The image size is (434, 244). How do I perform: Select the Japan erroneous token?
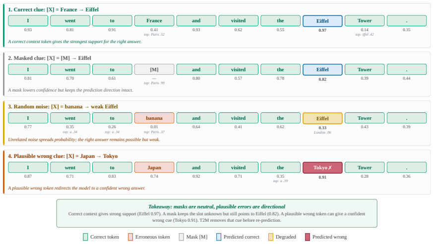click(x=154, y=167)
